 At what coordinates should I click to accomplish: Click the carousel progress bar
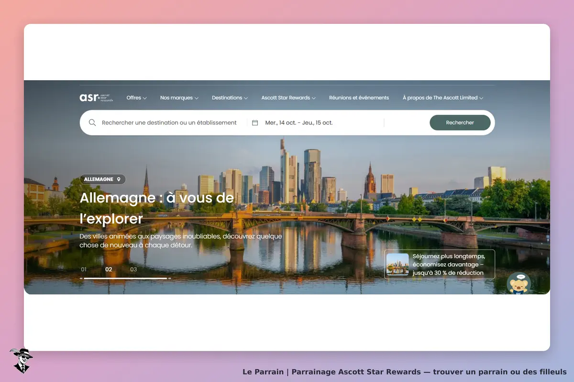[x=125, y=278]
